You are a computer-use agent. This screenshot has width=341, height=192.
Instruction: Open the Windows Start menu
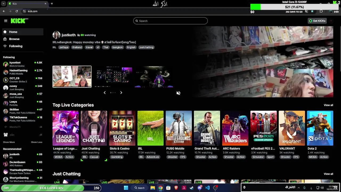126,188
